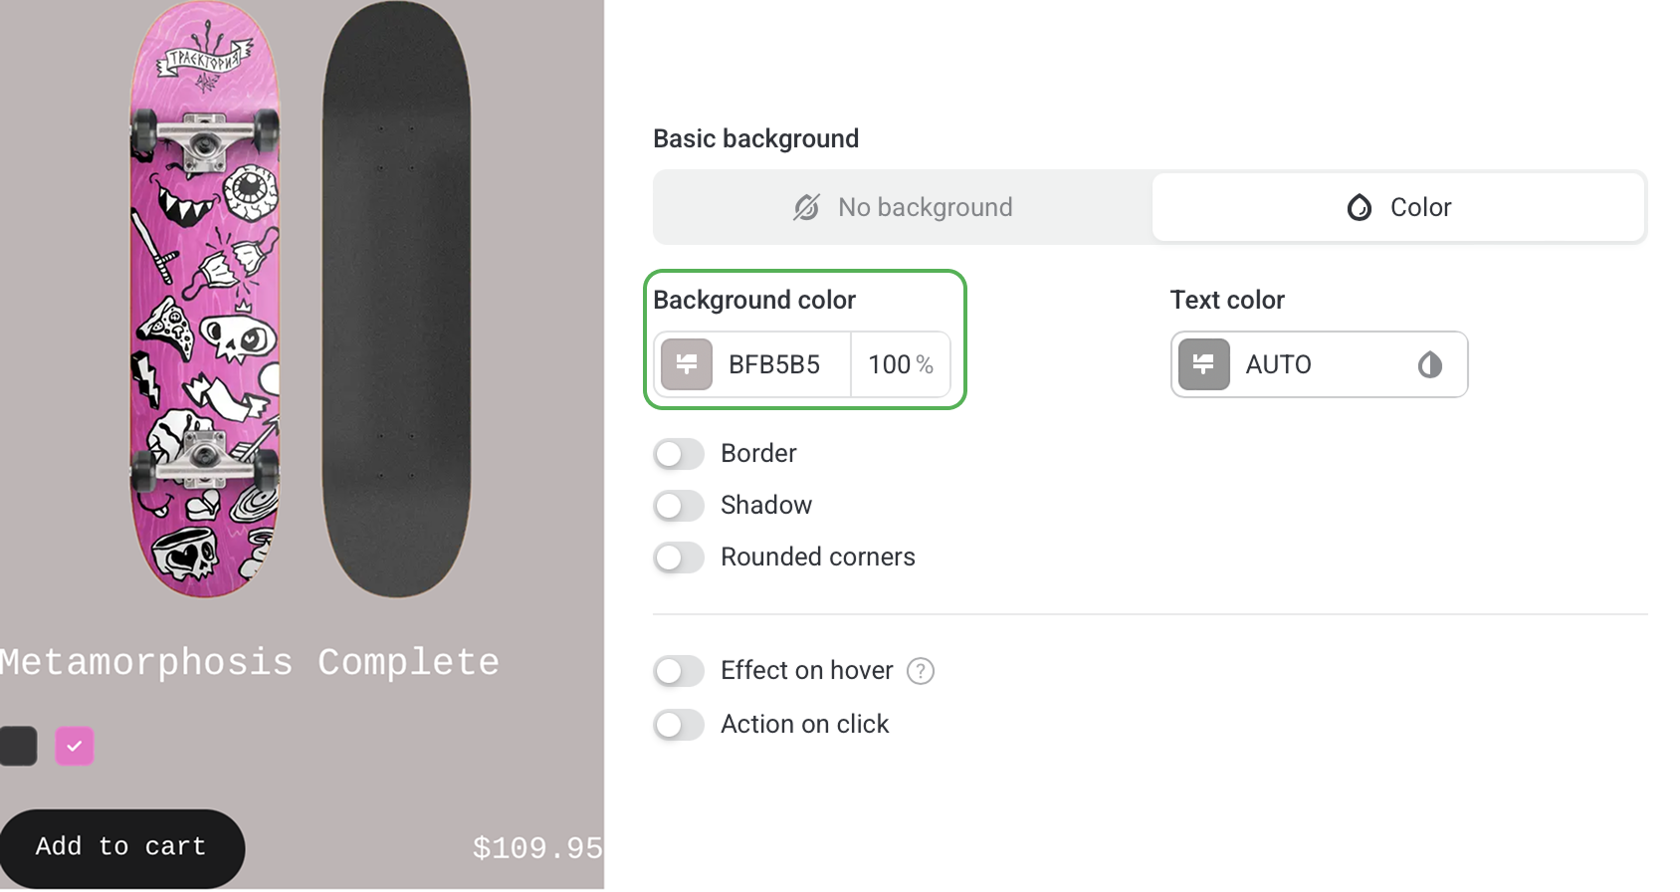
Task: Toggle Effect on hover on
Action: [679, 671]
